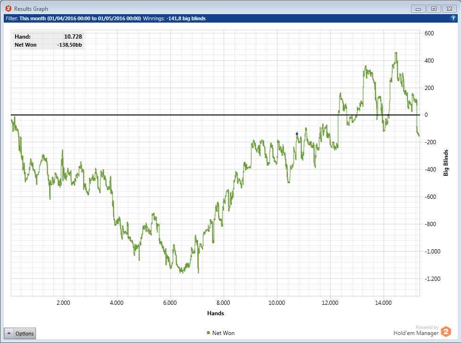Open the Options panel button
461x343 pixels.
point(20,333)
